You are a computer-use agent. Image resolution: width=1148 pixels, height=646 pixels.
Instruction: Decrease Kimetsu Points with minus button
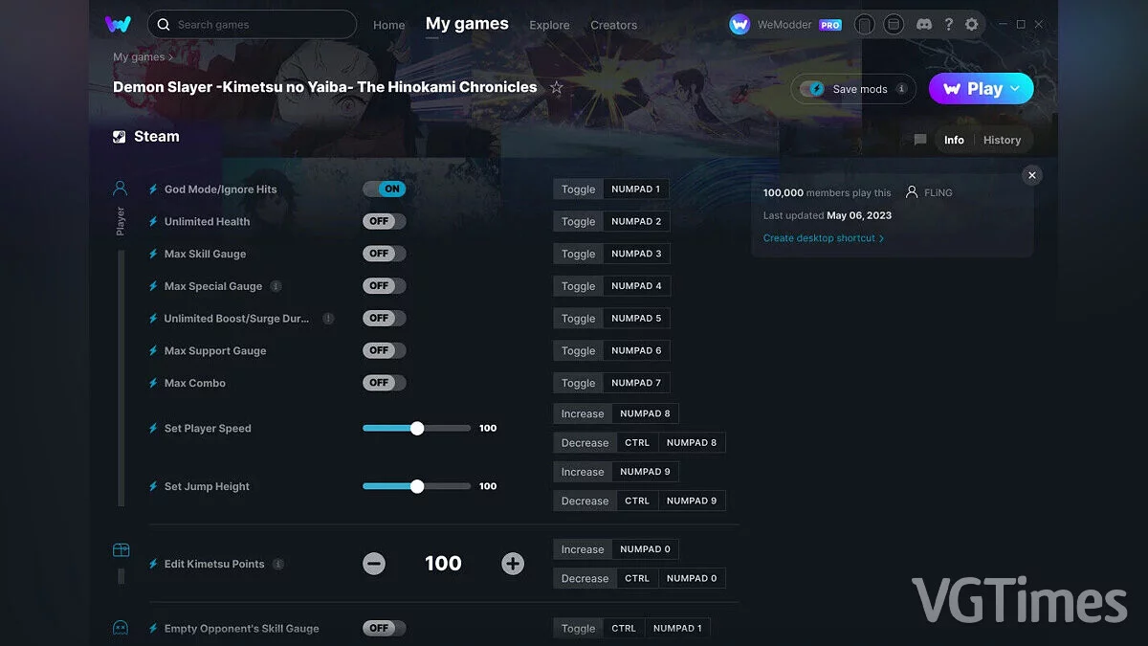coord(374,564)
